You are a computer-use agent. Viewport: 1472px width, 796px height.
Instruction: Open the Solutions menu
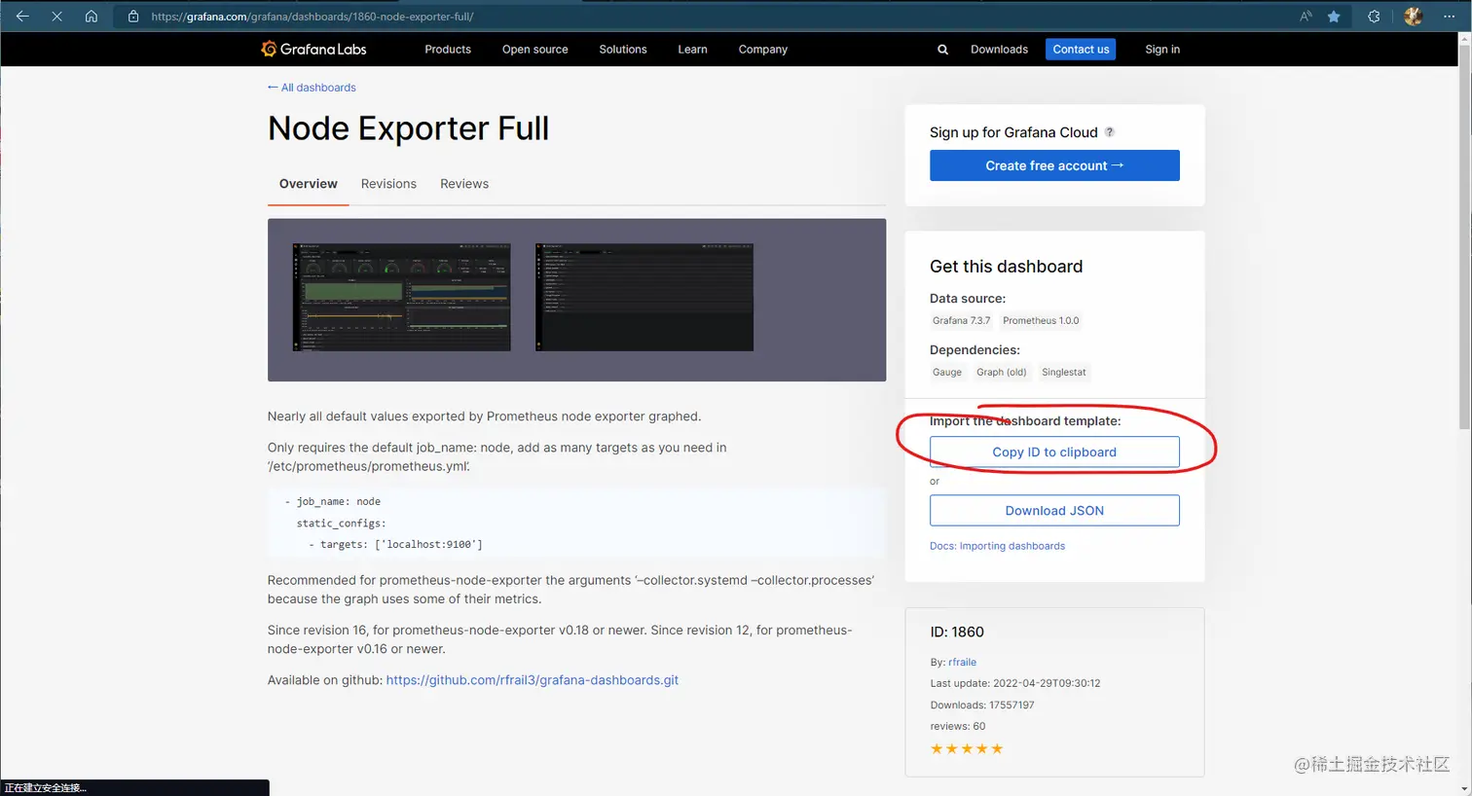623,50
